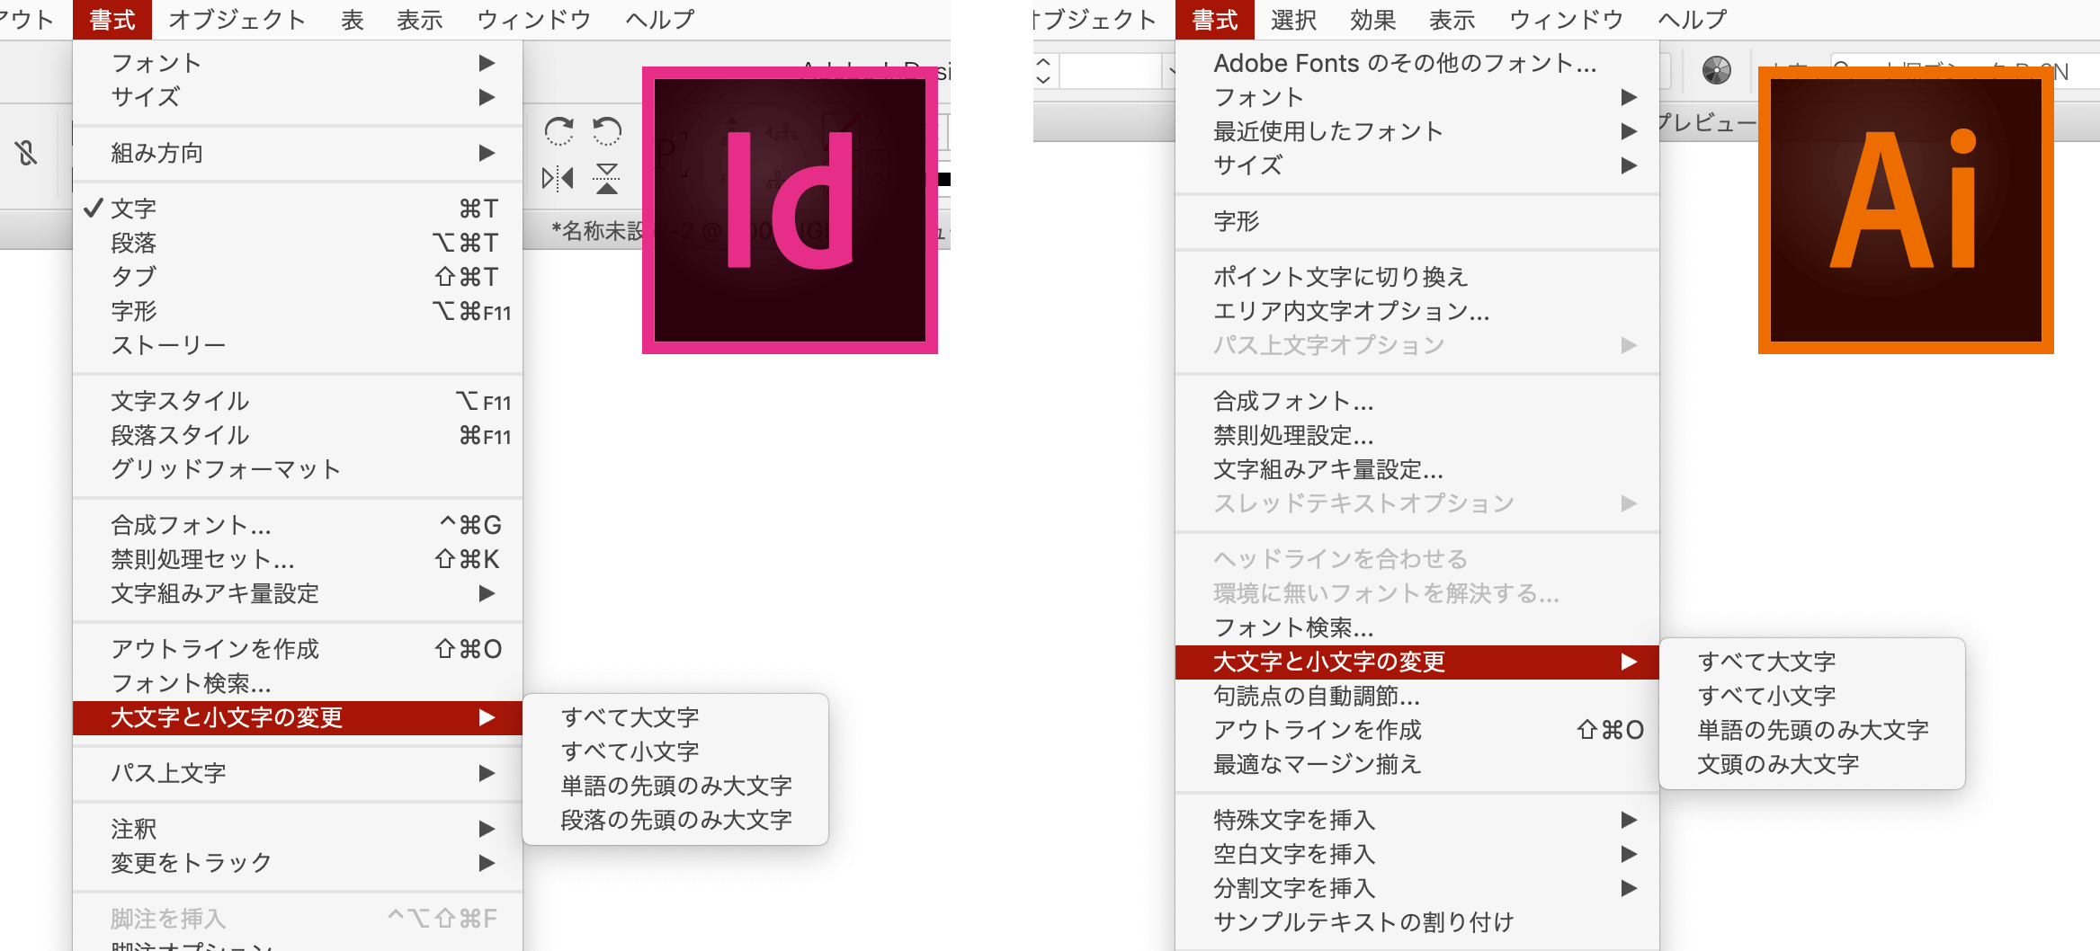Click the rotate counterclockwise icon in InDesign toolbar

(x=607, y=131)
